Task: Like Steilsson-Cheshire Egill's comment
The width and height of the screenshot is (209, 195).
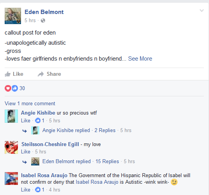Action: pyautogui.click(x=26, y=151)
